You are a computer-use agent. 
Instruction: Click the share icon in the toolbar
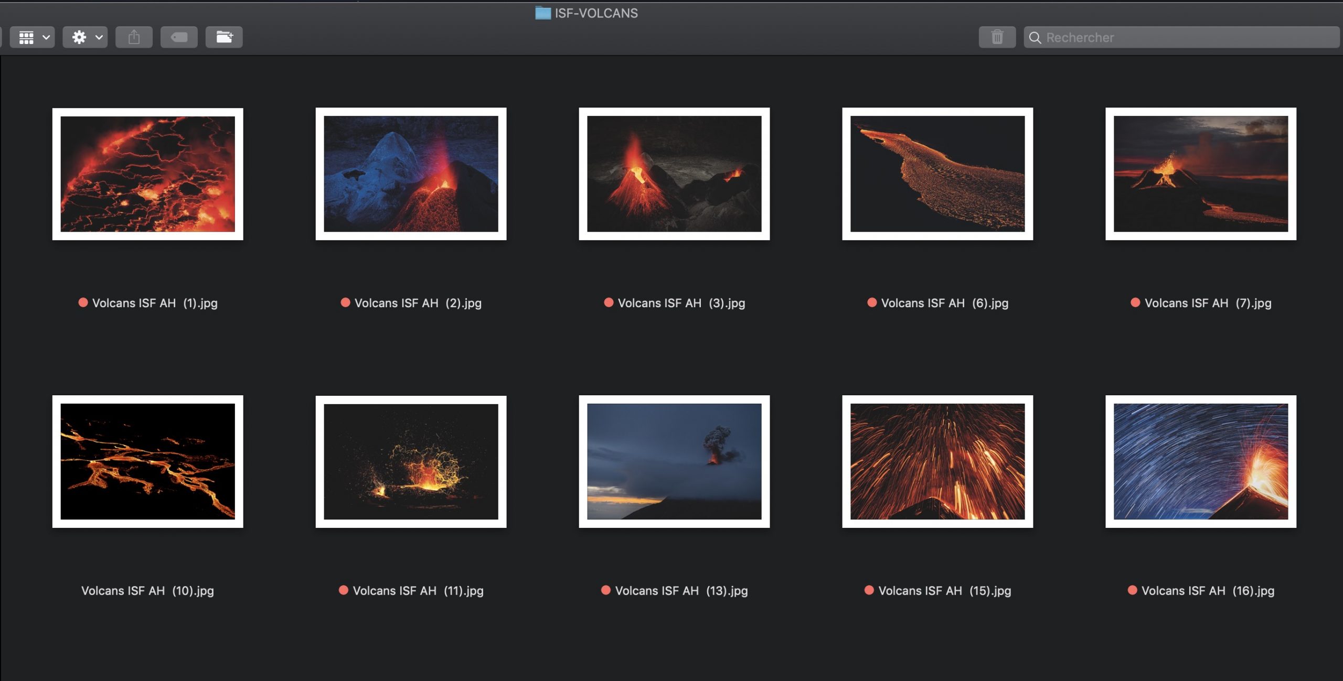pyautogui.click(x=134, y=37)
